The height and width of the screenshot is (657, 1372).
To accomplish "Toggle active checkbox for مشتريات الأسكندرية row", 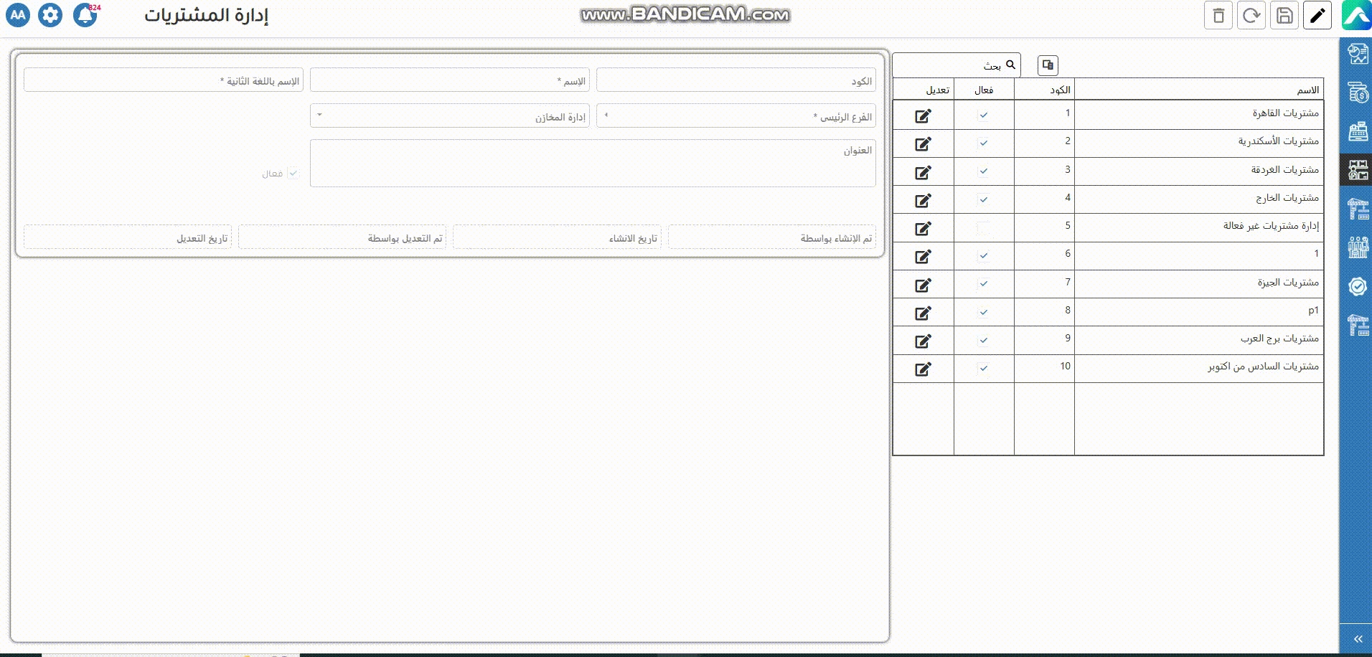I will (983, 143).
